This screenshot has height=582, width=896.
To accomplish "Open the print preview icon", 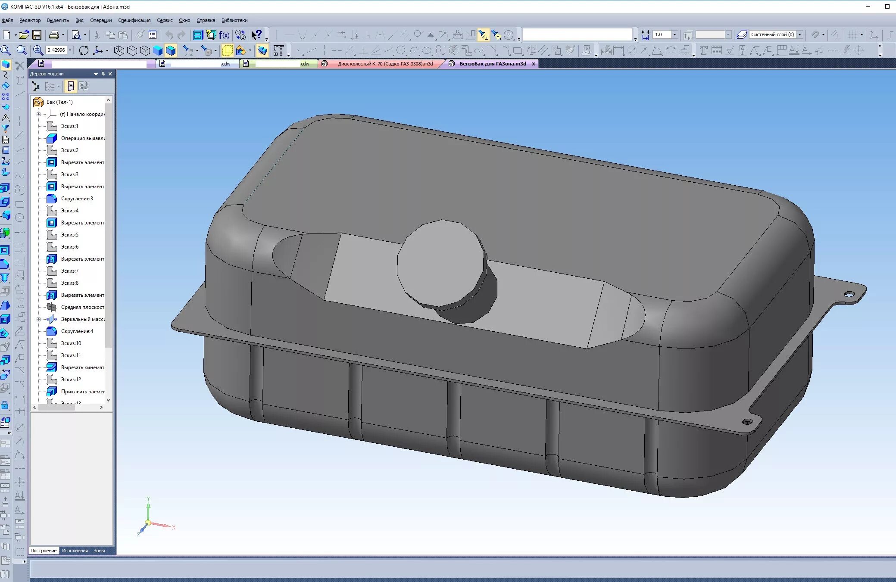I will pos(76,35).
